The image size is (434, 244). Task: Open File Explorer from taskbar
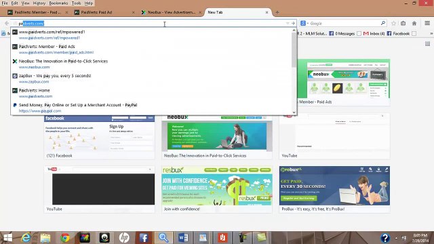(45, 238)
